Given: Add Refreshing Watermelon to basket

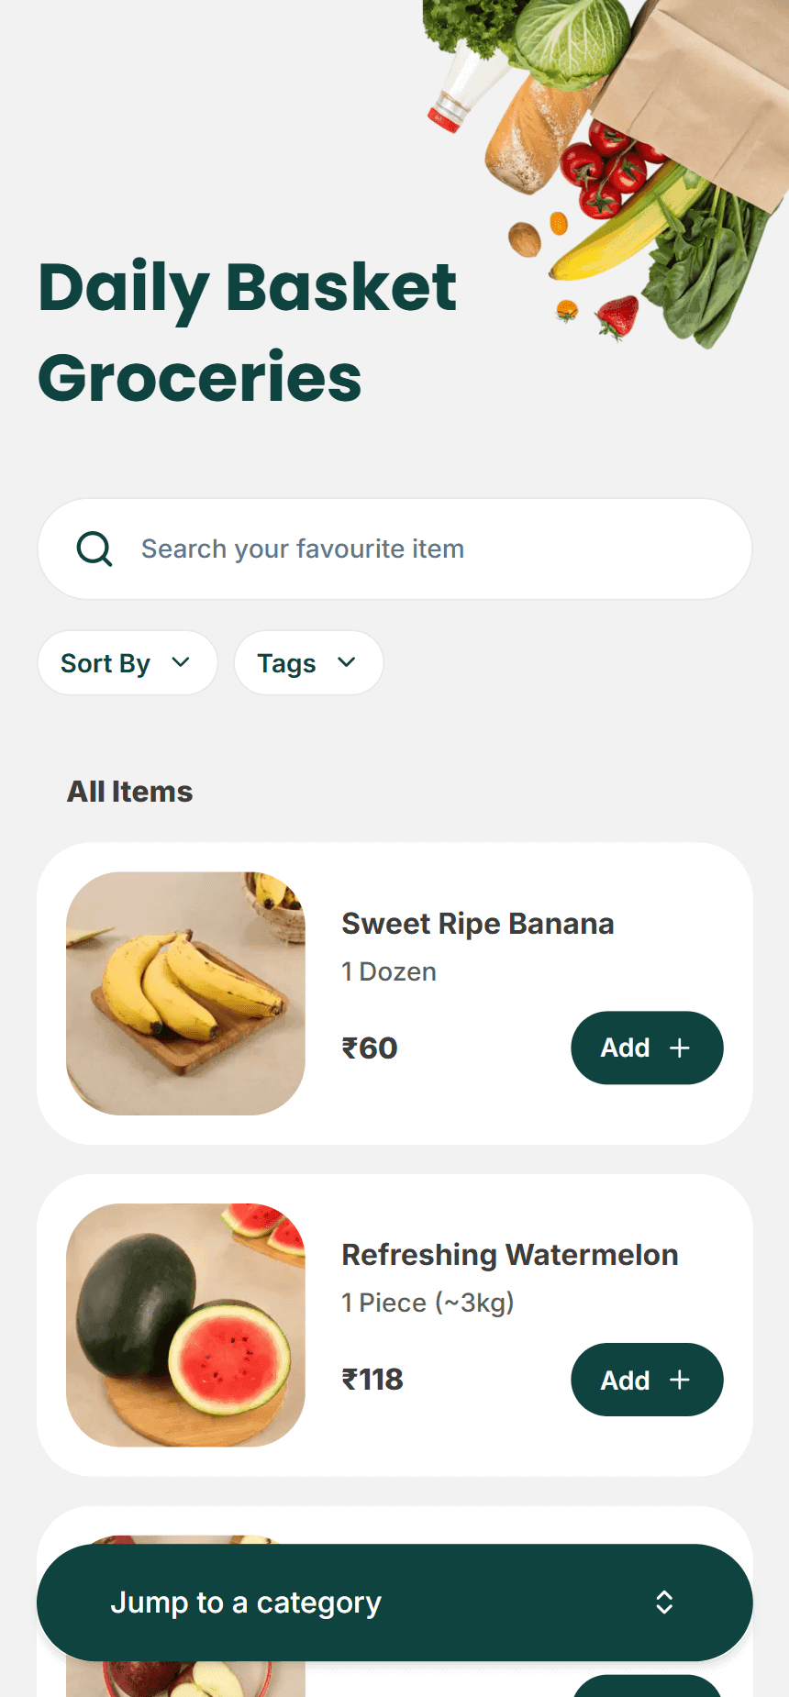Looking at the screenshot, I should tap(647, 1380).
